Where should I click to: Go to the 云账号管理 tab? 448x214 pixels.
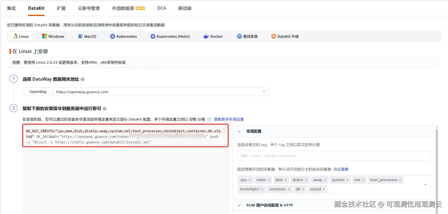pyautogui.click(x=89, y=8)
